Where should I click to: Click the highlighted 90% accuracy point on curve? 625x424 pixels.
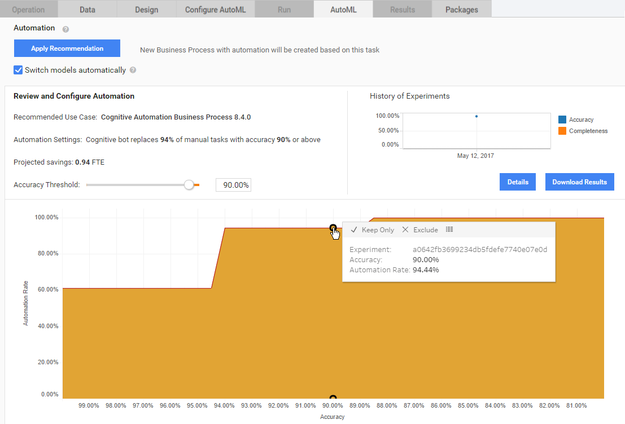coord(333,228)
